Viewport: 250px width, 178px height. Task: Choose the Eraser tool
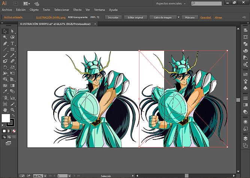[12, 61]
